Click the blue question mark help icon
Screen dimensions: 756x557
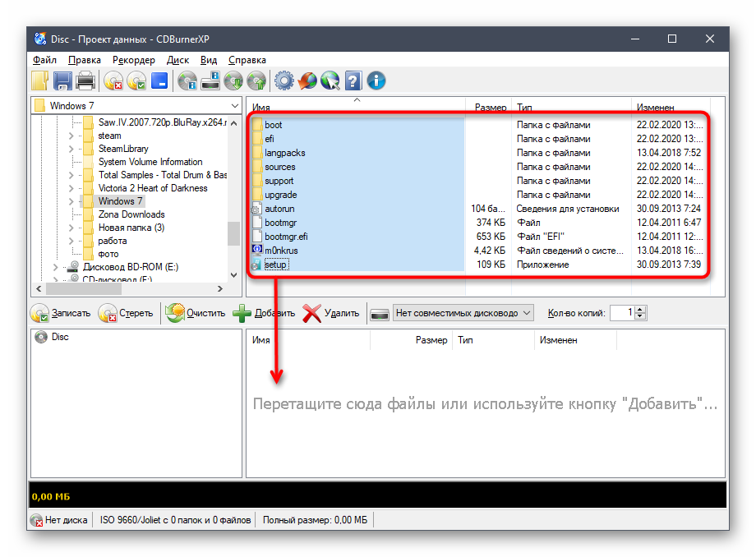[353, 81]
